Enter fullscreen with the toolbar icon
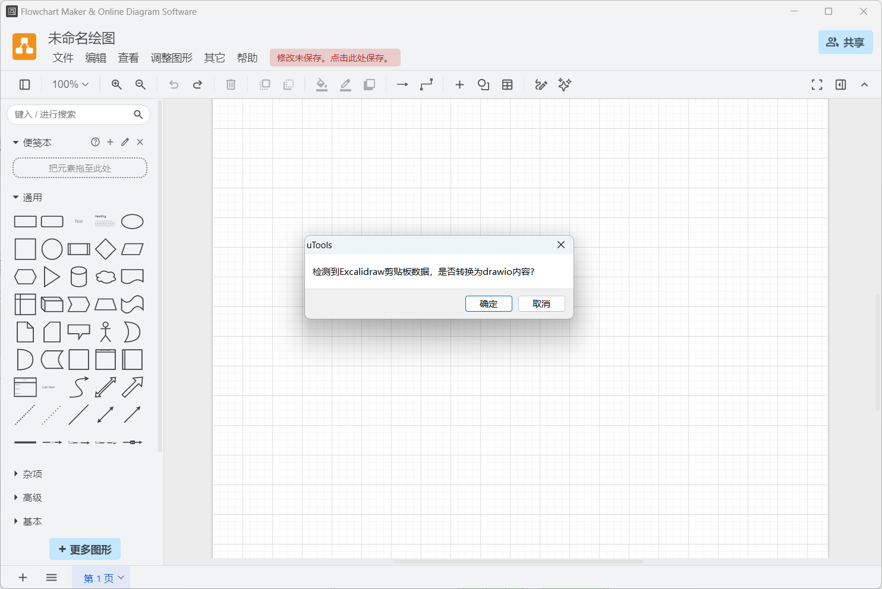The image size is (882, 589). [x=817, y=85]
